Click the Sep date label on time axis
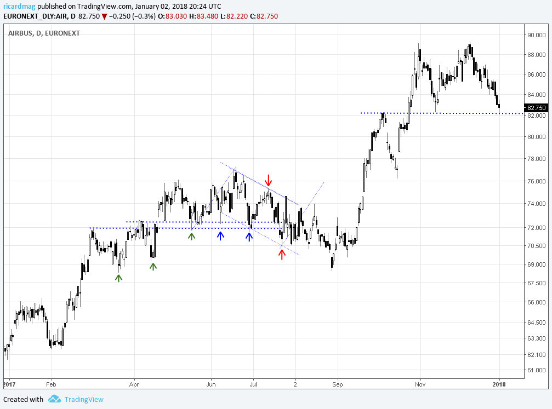Screen dimensions: 552x409 (x=337, y=384)
